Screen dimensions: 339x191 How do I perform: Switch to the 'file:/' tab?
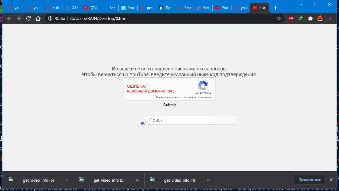tap(204, 8)
